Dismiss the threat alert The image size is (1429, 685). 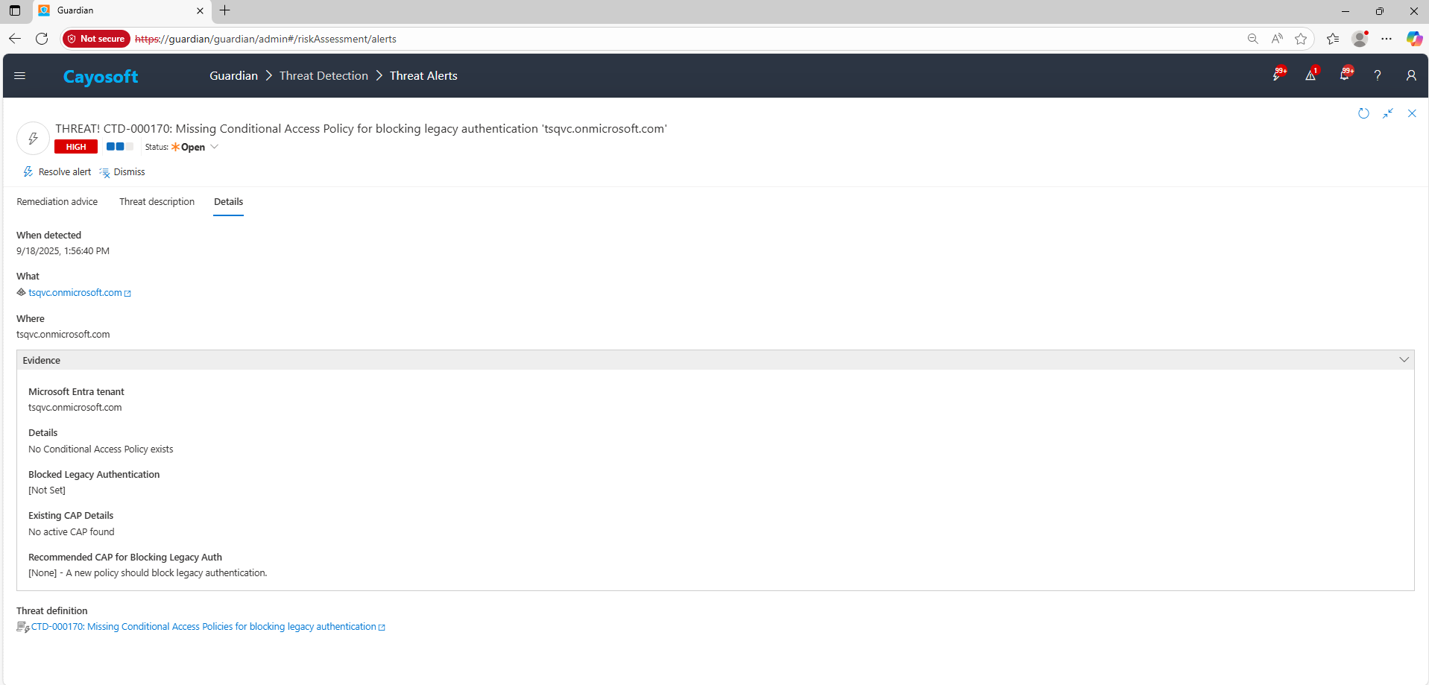123,172
